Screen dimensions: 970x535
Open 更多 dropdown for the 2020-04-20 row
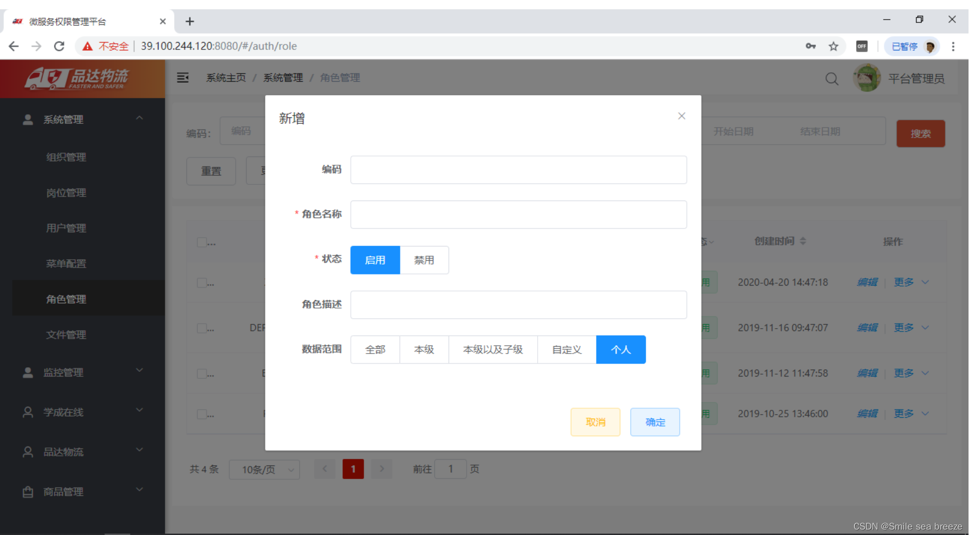coord(911,282)
